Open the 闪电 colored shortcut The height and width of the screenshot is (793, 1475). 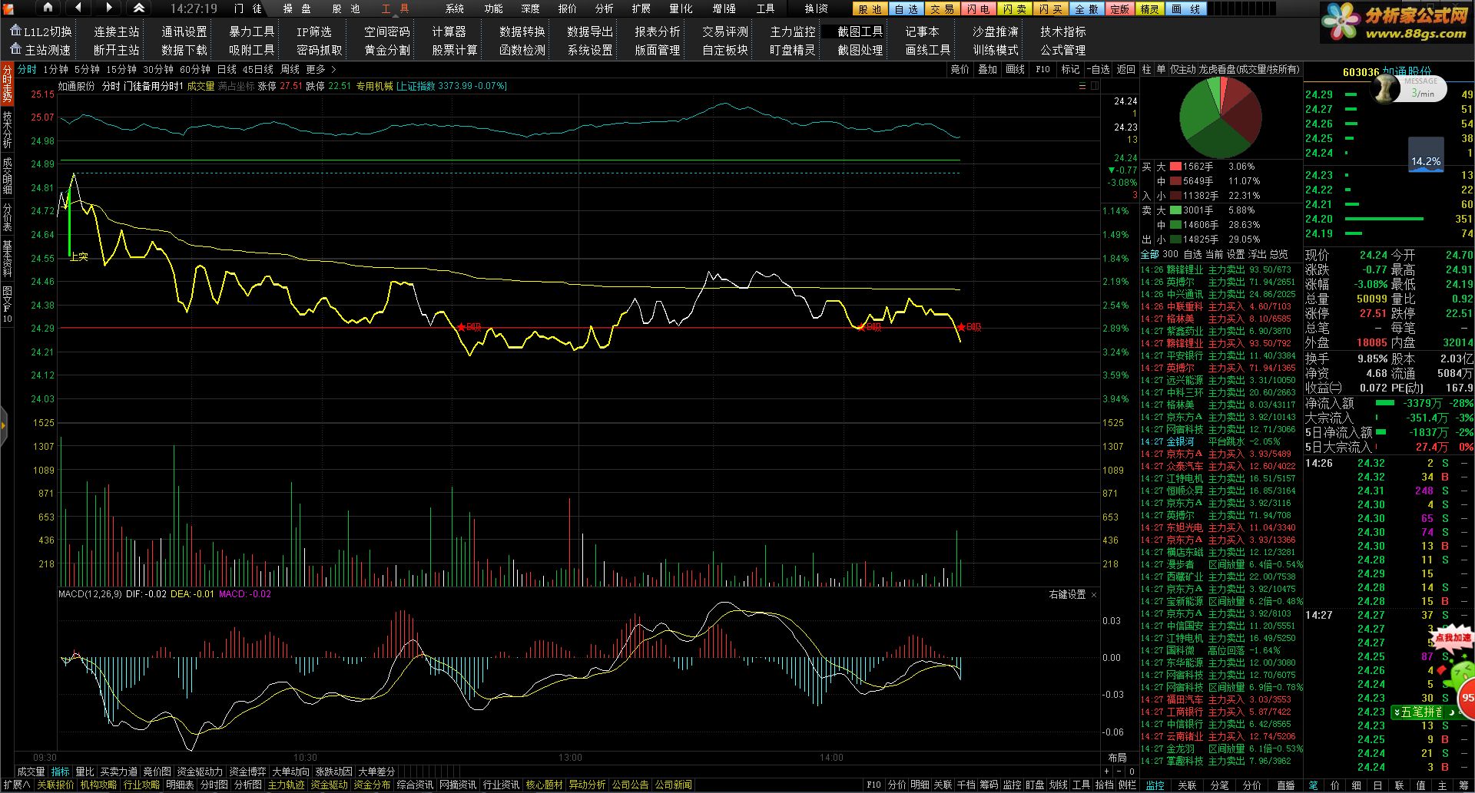pyautogui.click(x=978, y=9)
